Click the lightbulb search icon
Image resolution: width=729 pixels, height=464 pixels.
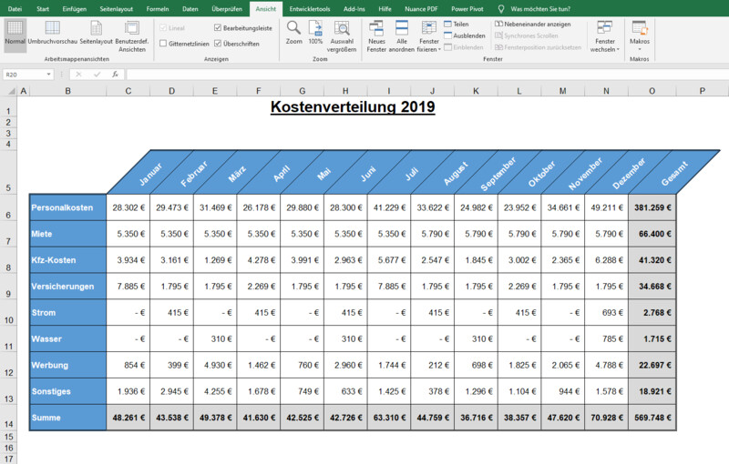tap(500, 9)
